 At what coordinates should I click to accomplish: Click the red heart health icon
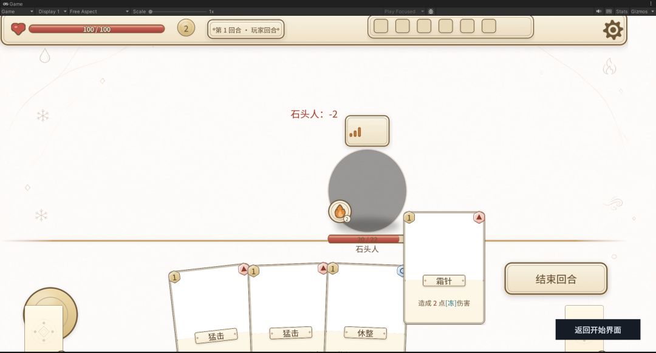(18, 29)
